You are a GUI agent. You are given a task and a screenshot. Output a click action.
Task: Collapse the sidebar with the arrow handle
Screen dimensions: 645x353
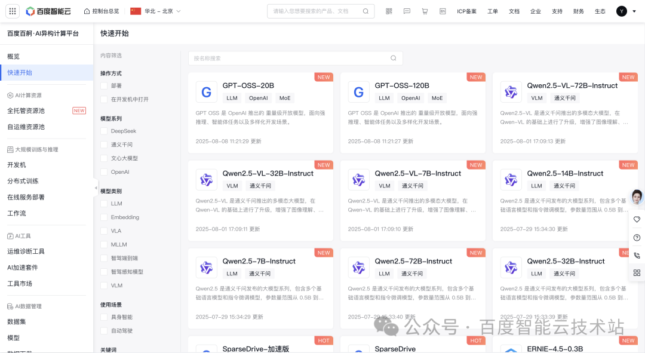[x=96, y=188]
